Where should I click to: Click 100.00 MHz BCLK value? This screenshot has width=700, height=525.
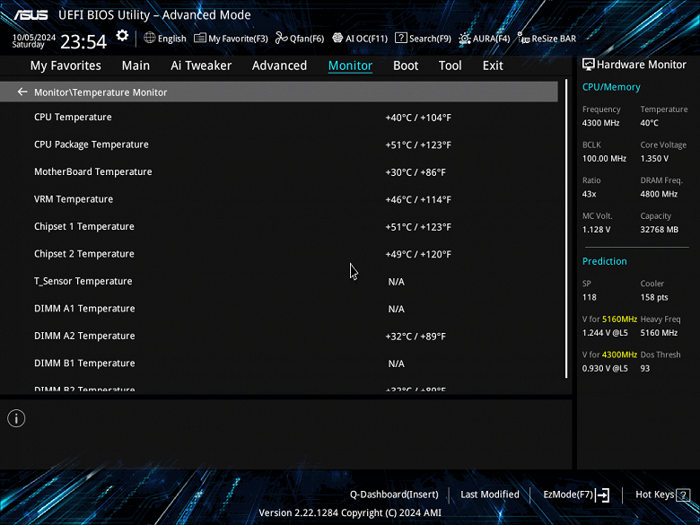pyautogui.click(x=605, y=159)
